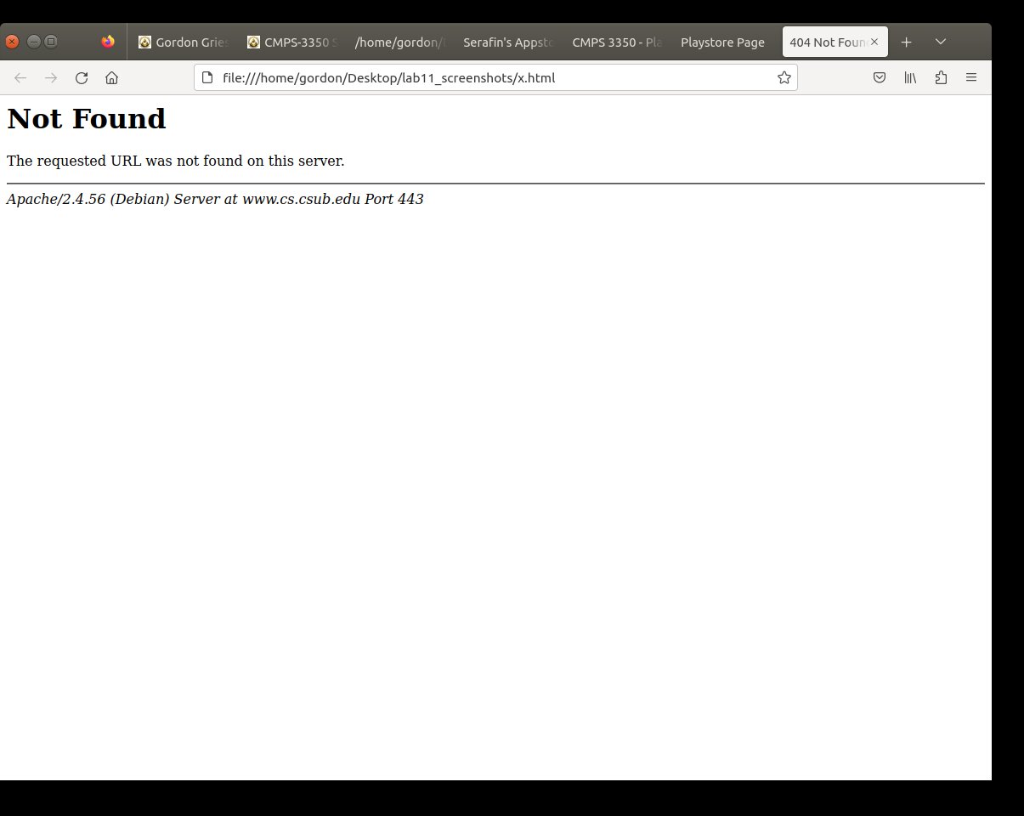Open a new tab with plus button

tap(906, 42)
